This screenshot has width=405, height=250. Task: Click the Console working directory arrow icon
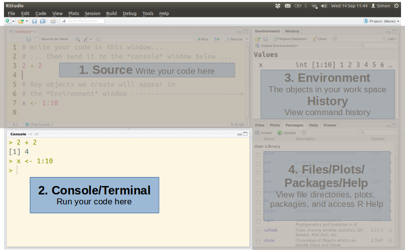point(36,134)
